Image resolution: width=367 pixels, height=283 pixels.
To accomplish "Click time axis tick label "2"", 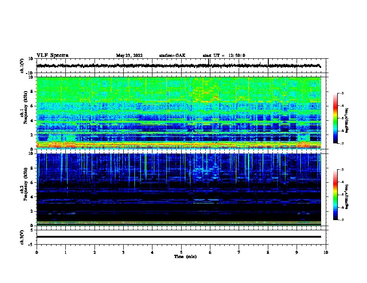I will [x=95, y=252].
